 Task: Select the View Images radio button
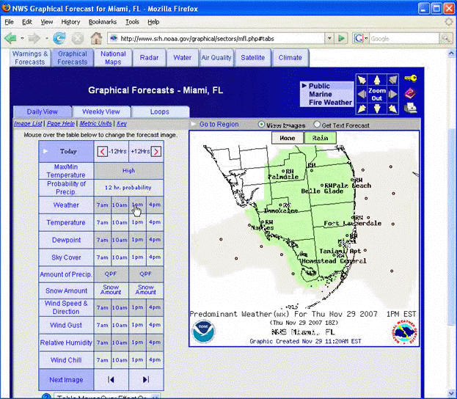point(261,125)
